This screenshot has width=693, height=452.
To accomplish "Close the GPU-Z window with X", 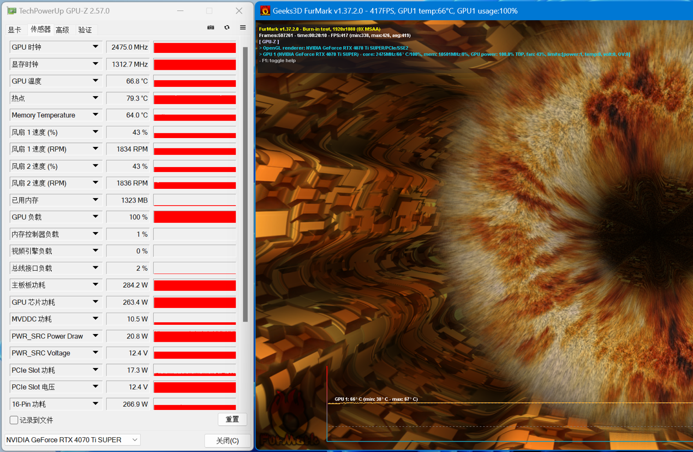I will click(239, 11).
